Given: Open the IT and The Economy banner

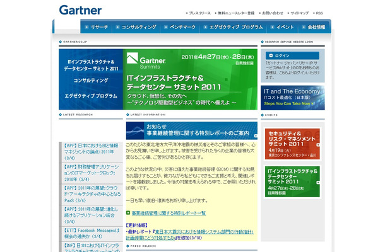Looking at the screenshot, I should tap(293, 98).
